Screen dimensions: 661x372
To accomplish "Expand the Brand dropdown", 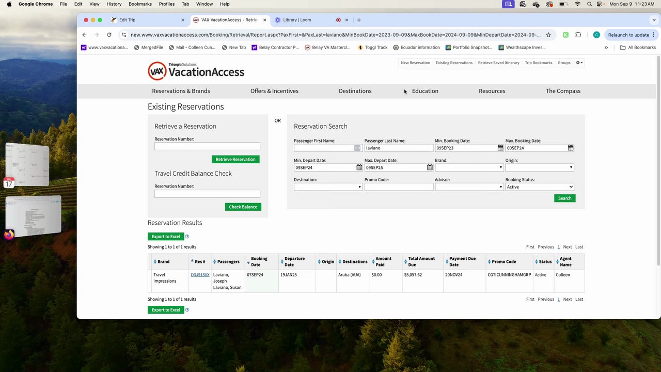I will (469, 167).
